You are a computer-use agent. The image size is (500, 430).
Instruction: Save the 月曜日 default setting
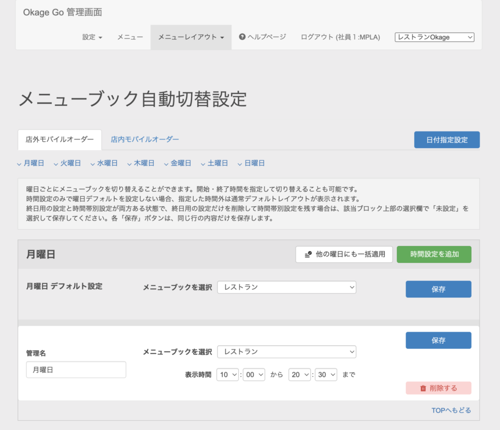(438, 289)
